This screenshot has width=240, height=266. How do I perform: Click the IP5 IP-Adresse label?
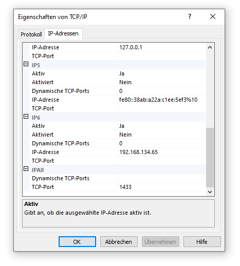(45, 100)
